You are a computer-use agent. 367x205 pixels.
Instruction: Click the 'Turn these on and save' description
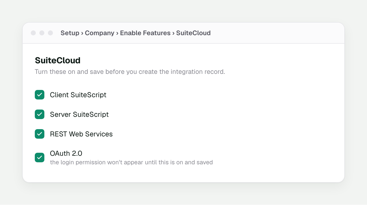(x=130, y=72)
